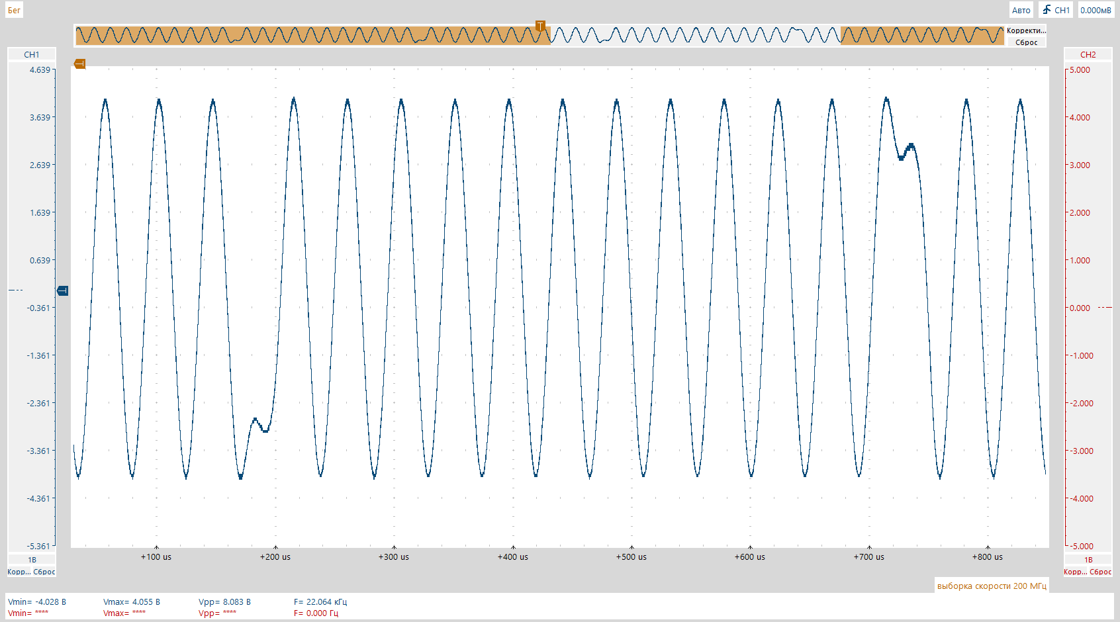Click the orange trigger-level marker above the plot
This screenshot has width=1120, height=622.
coord(80,64)
